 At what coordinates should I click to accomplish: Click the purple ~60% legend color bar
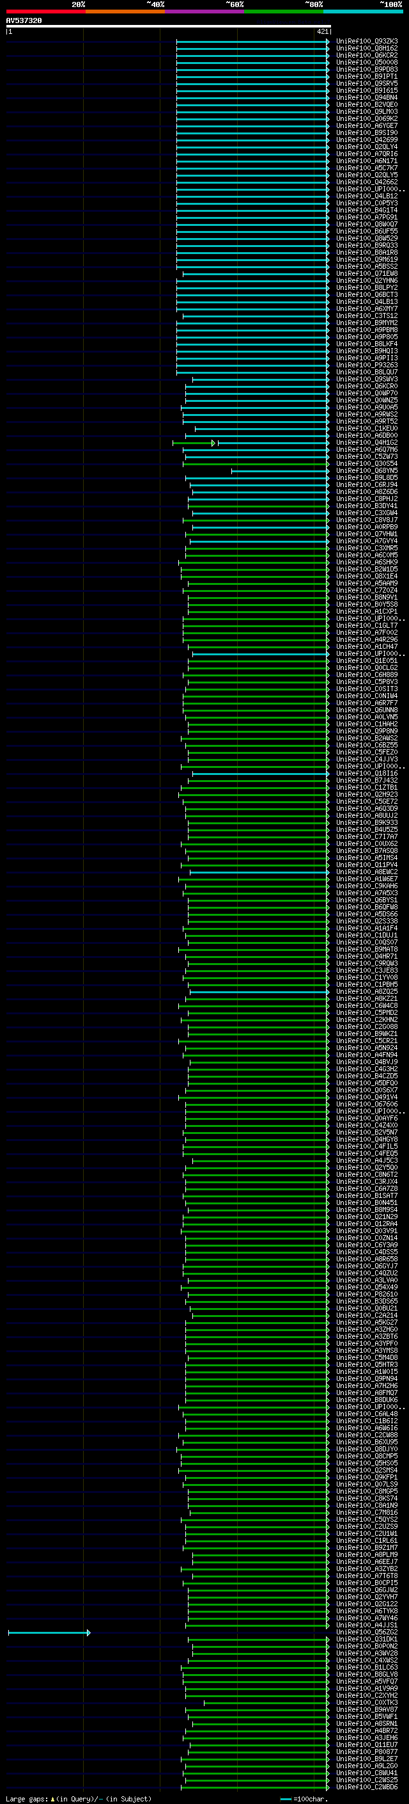[204, 12]
